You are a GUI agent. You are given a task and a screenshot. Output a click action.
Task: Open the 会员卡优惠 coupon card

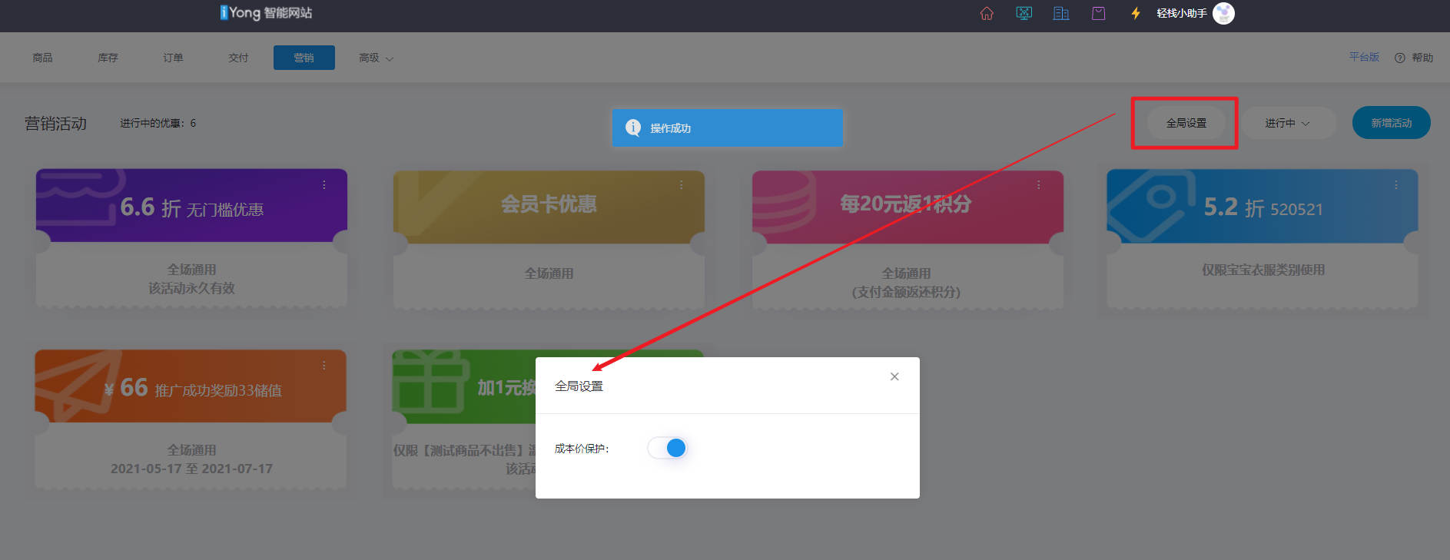[x=549, y=240]
